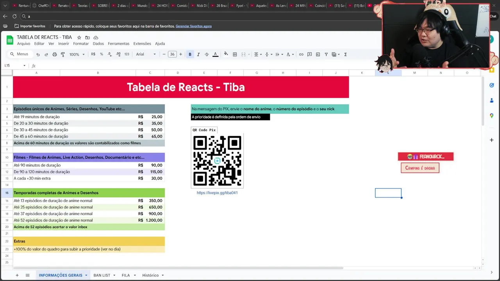The width and height of the screenshot is (500, 281).
Task: Click the move to folder icon
Action: (x=87, y=37)
